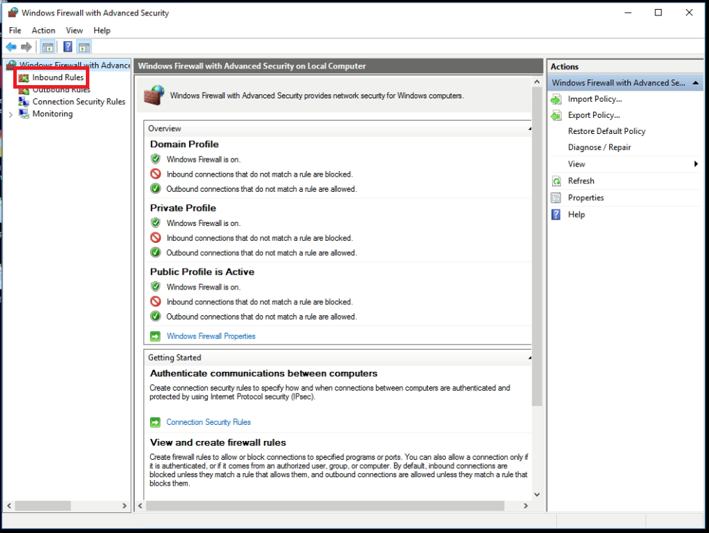Click the Export Policy icon
Screen dimensions: 709x533
[x=556, y=115]
